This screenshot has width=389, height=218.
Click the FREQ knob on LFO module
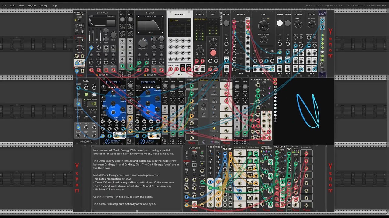(x=263, y=26)
